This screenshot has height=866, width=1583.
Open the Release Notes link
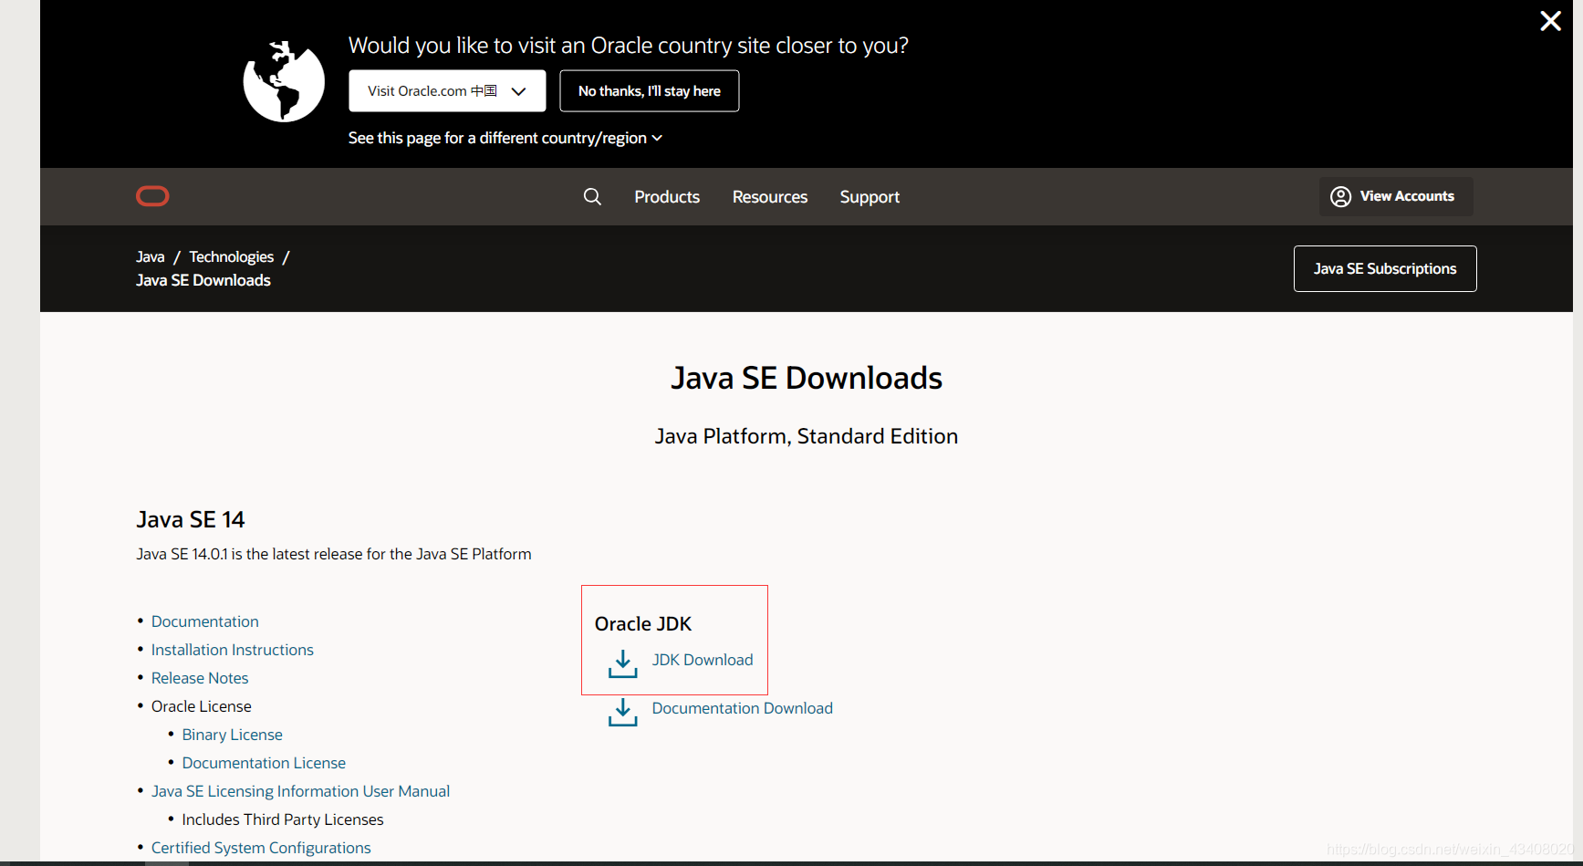point(200,678)
